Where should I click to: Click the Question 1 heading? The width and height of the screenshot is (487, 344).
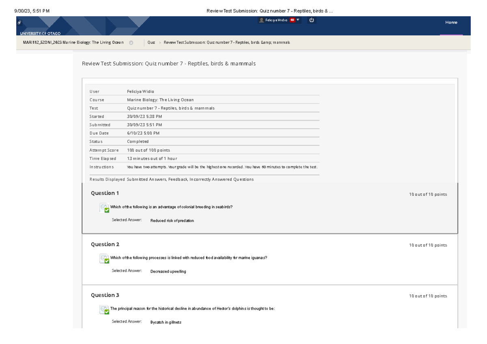pyautogui.click(x=105, y=193)
